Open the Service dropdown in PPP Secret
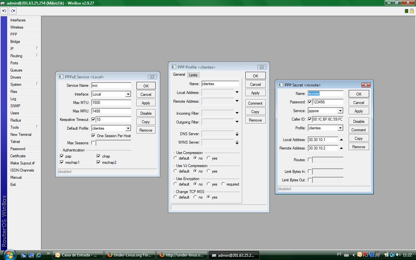The height and width of the screenshot is (260, 416). click(340, 111)
